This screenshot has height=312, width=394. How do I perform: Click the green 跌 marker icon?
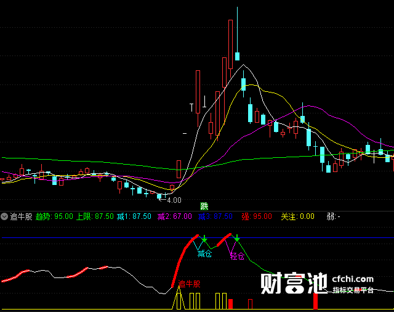[204, 207]
